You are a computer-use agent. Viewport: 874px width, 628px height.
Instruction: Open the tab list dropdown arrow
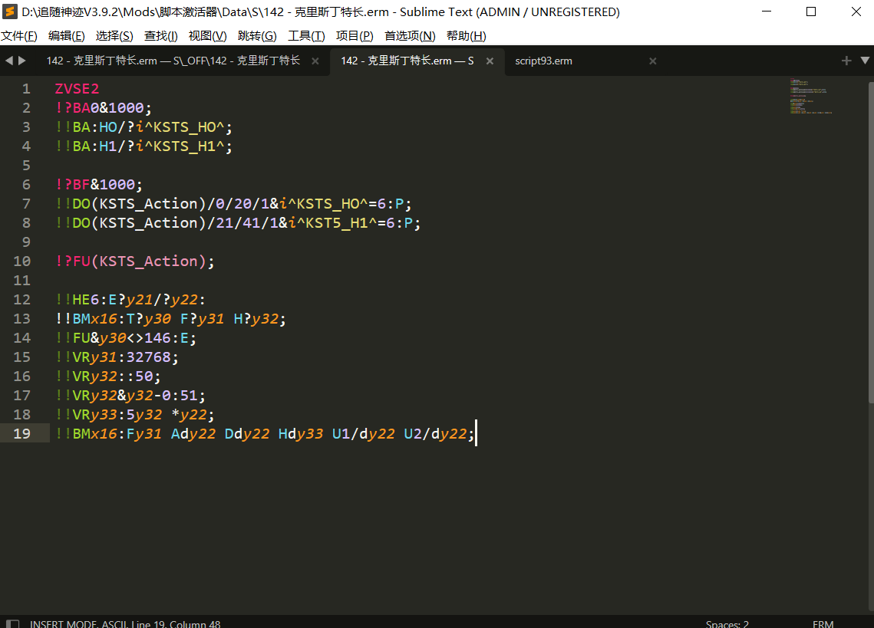(864, 61)
